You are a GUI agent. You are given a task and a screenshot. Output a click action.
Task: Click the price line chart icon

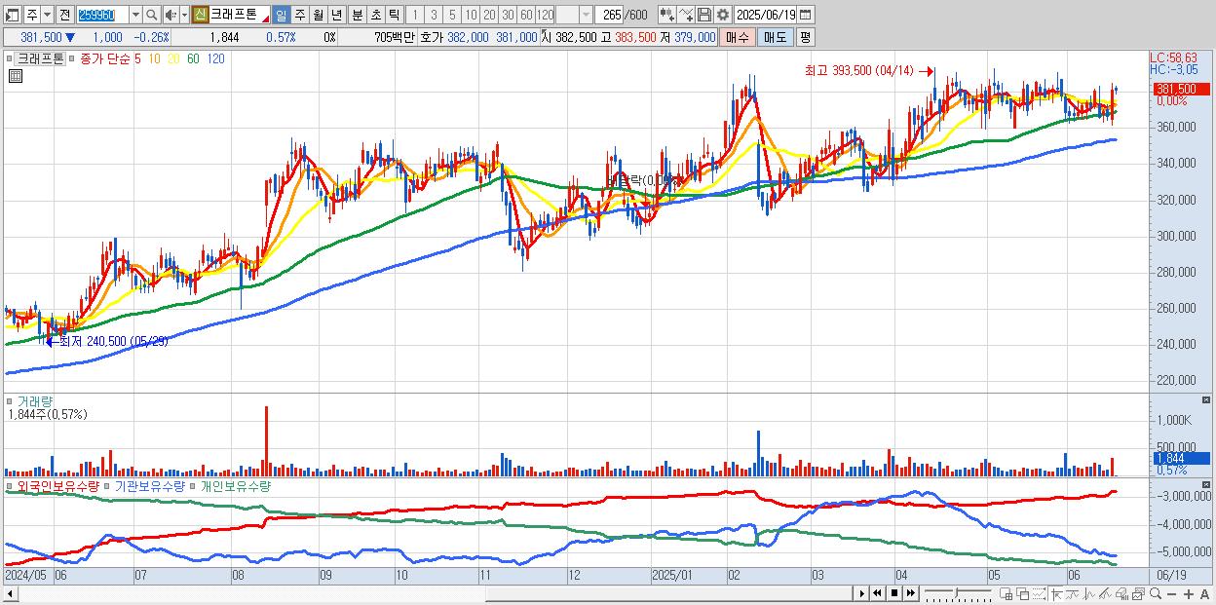pyautogui.click(x=1073, y=593)
